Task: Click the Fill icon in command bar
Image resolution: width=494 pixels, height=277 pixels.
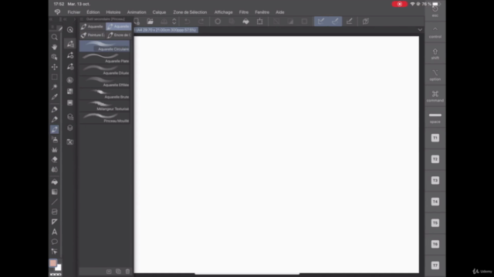Action: [245, 22]
